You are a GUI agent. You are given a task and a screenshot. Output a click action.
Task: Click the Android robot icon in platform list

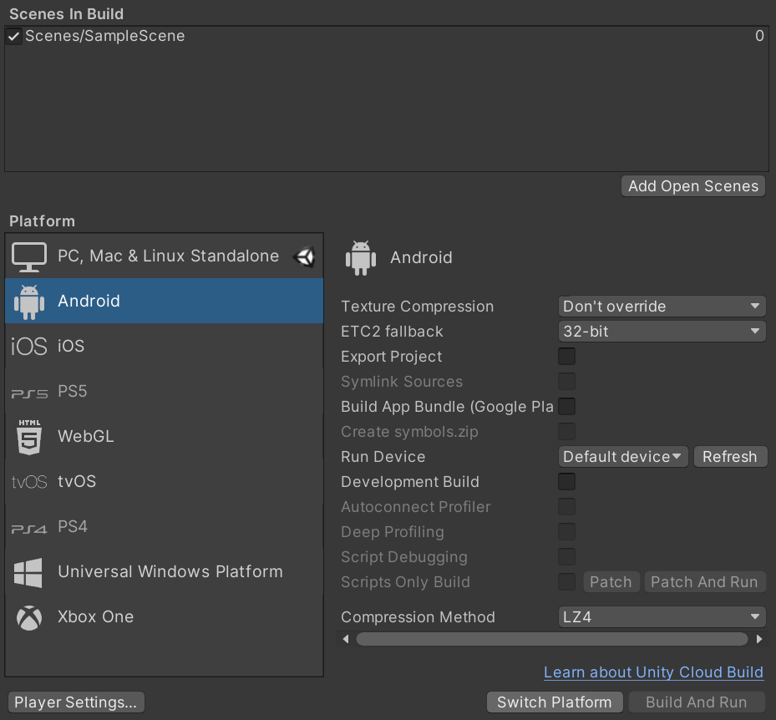coord(29,302)
